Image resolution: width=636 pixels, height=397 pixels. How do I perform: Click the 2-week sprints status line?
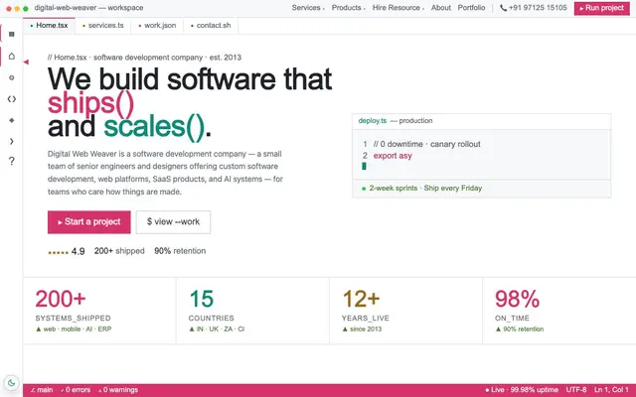click(421, 188)
